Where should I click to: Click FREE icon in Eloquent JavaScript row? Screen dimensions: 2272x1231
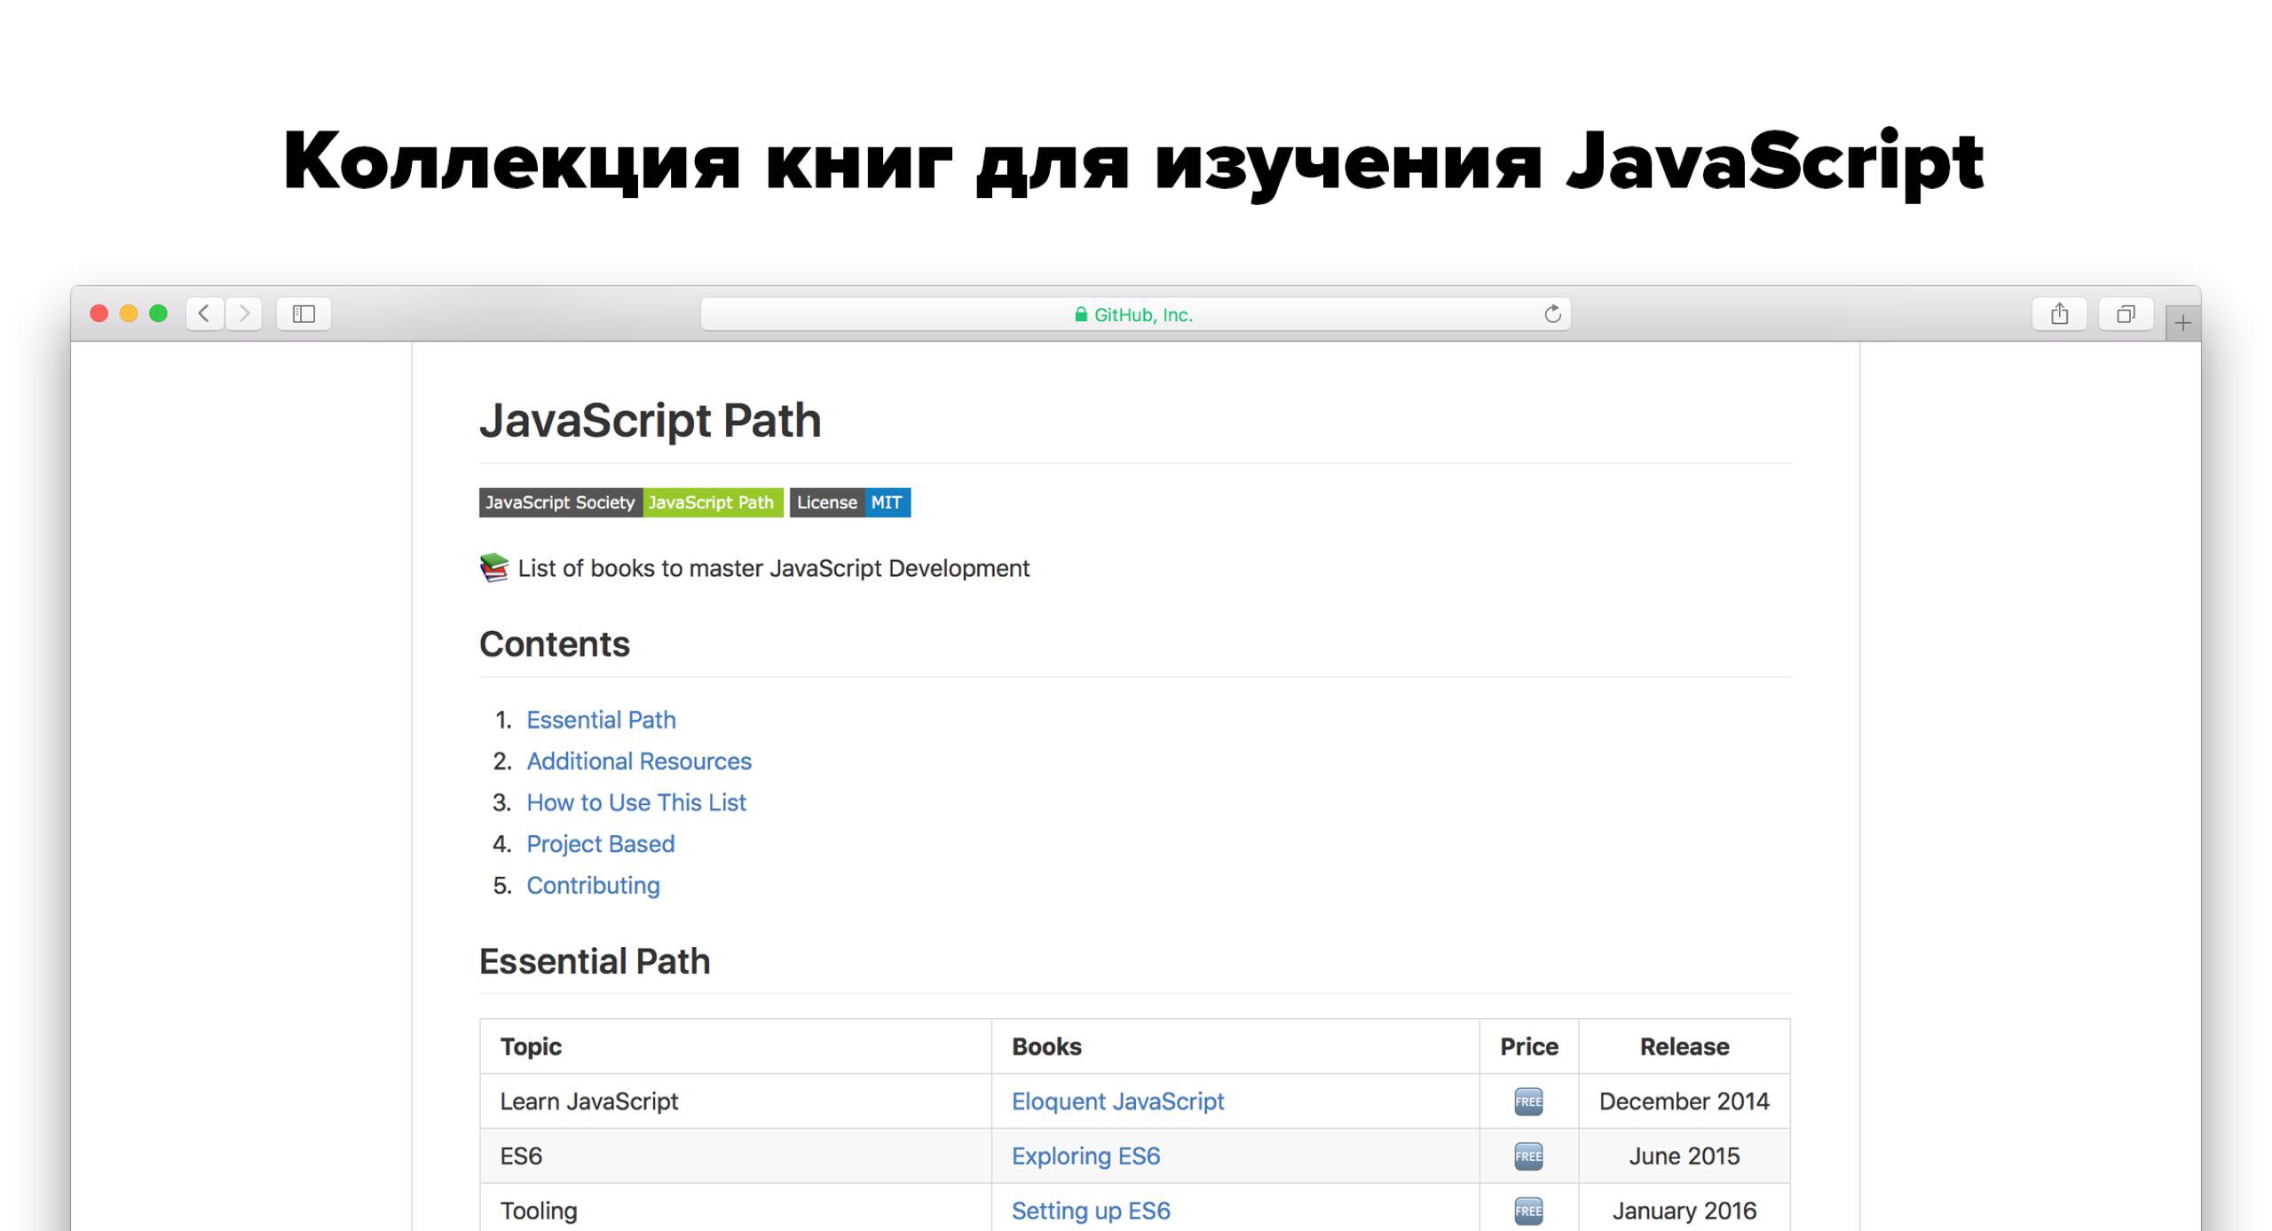pos(1528,1101)
